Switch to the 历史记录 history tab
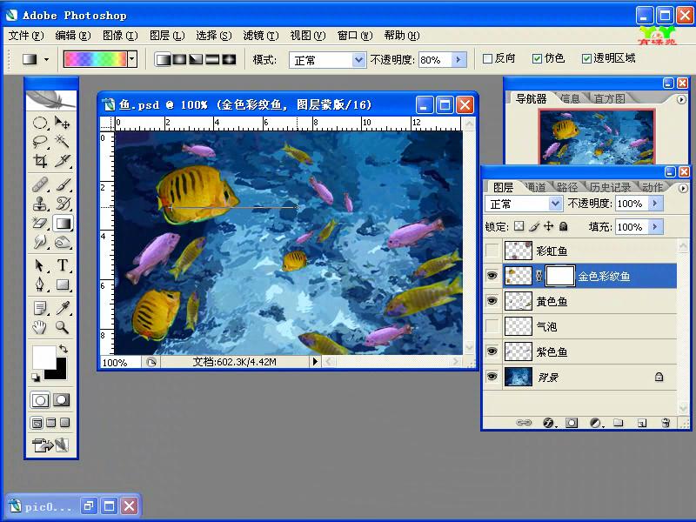Viewport: 696px width, 522px height. tap(611, 187)
